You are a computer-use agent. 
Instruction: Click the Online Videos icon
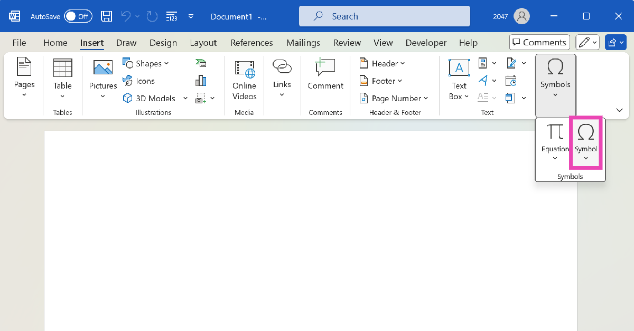245,80
